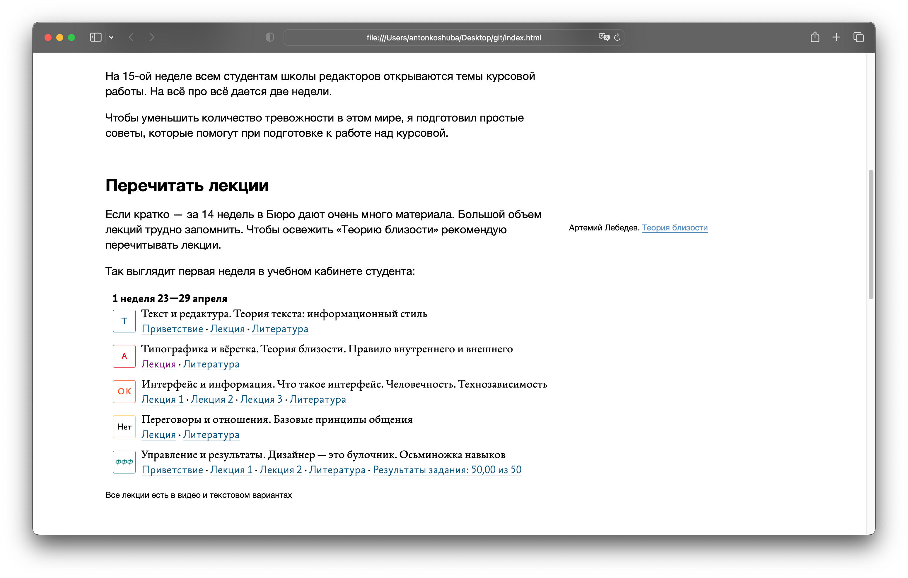The image size is (908, 578).
Task: Open the Теория близости sidenote link
Action: (x=675, y=228)
